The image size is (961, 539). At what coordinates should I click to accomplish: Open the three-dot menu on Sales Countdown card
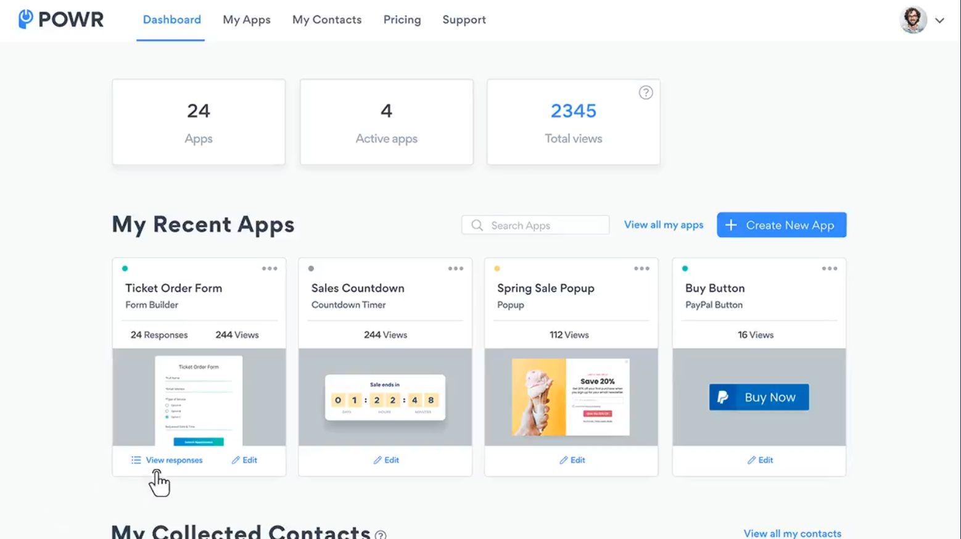point(456,268)
